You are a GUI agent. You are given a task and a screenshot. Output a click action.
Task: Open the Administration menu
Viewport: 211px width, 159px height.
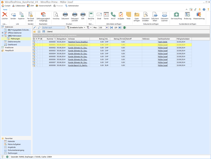[x=72, y=6]
